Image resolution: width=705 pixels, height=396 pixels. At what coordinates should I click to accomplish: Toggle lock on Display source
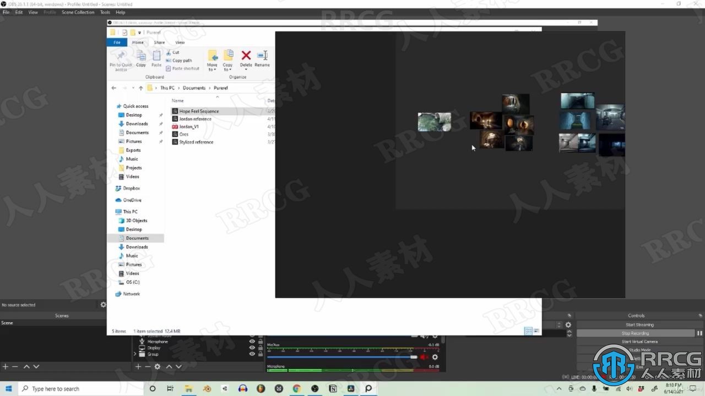(x=260, y=348)
